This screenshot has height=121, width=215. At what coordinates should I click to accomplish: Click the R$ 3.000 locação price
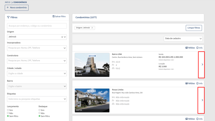tap(163, 67)
